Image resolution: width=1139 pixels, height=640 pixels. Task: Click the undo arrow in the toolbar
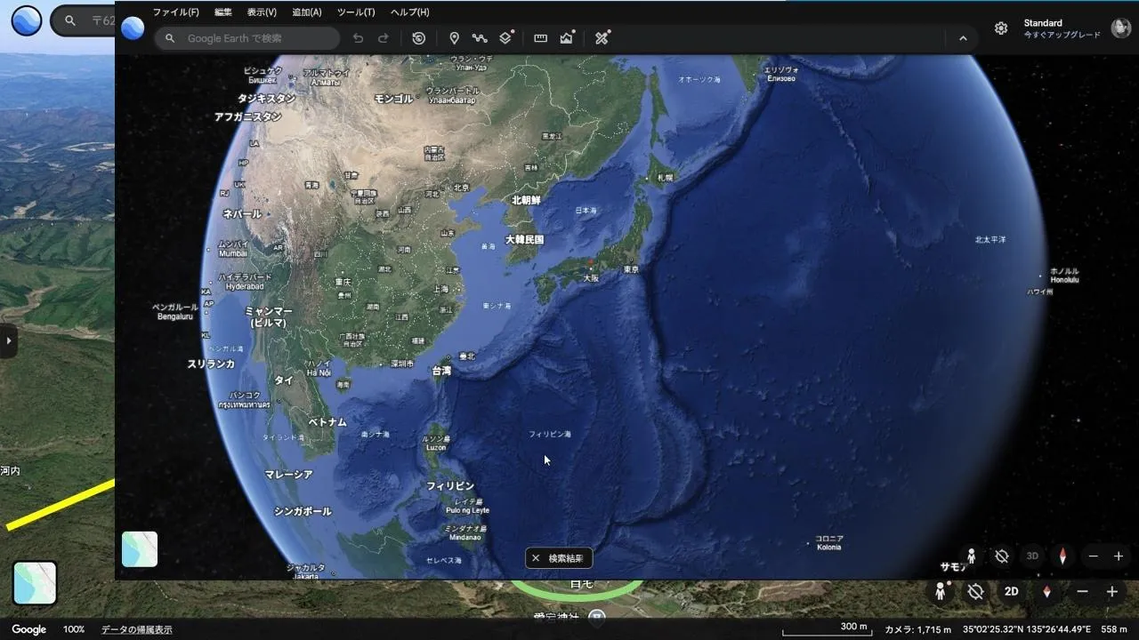pos(358,38)
